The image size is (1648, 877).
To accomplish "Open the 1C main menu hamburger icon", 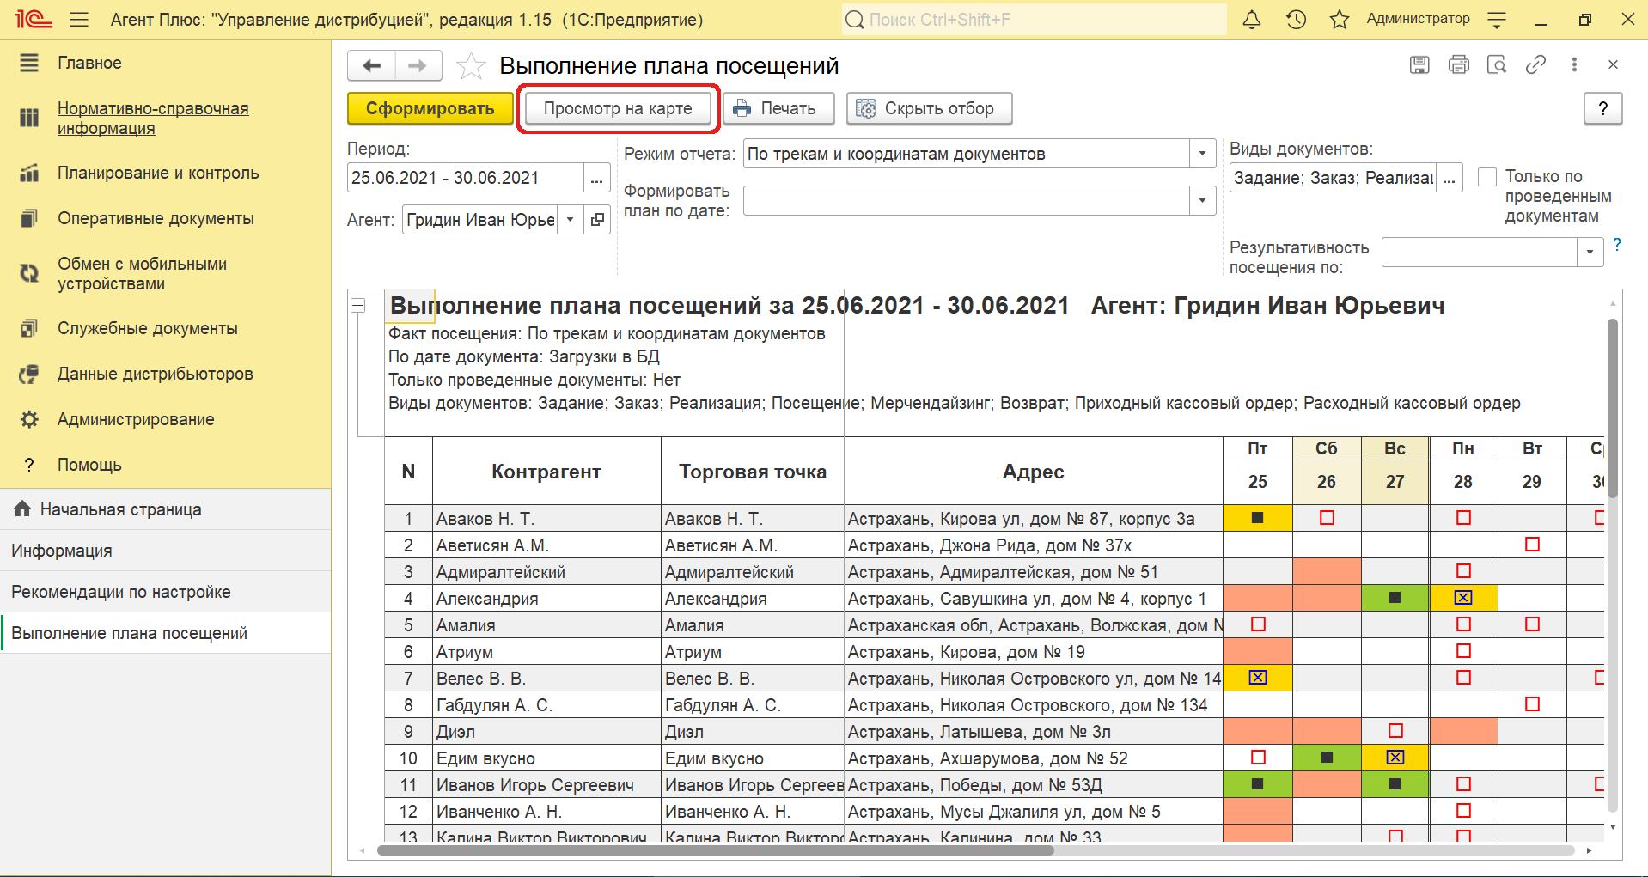I will 79,19.
